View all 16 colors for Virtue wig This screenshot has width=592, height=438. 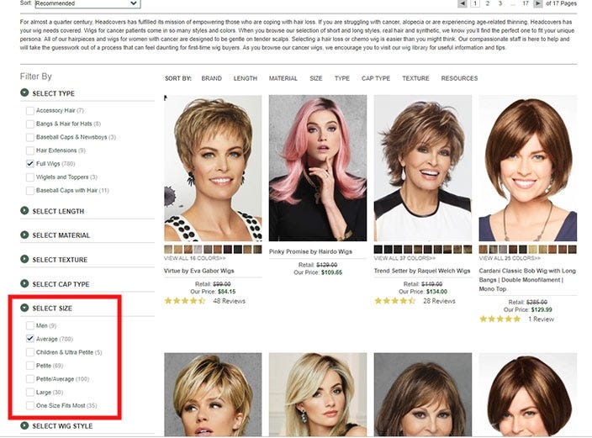[x=195, y=258]
